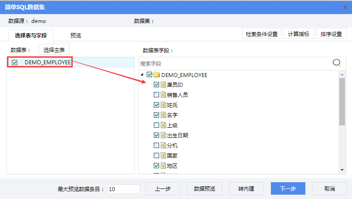The image size is (352, 199).
Task: Click the 下一步 button
Action: pos(288,188)
